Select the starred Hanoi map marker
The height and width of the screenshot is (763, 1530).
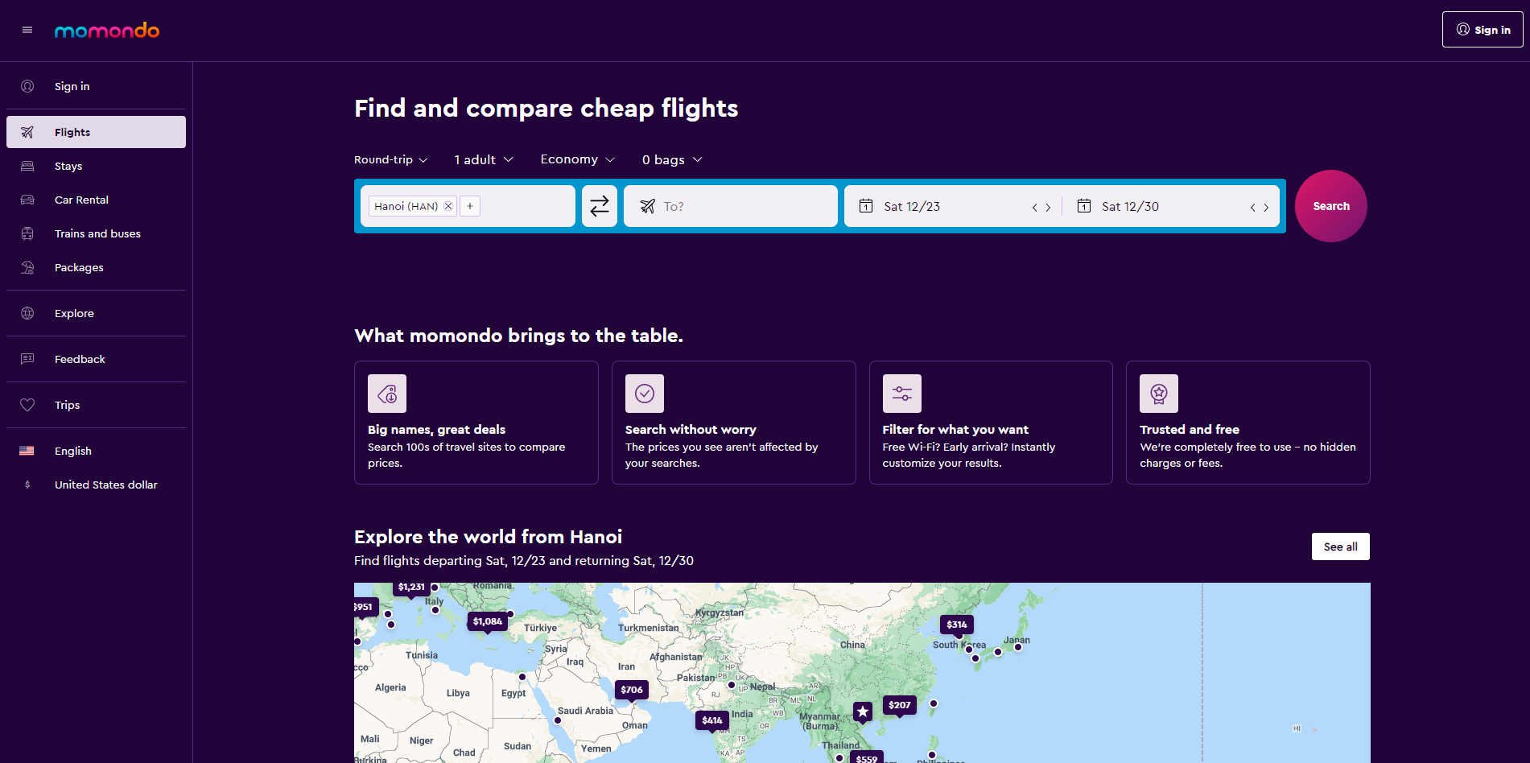[x=863, y=711]
